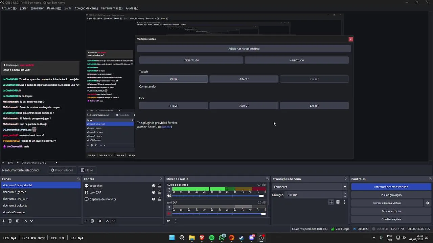Hide the Captura de monitor source
The height and width of the screenshot is (243, 433).
(154, 199)
